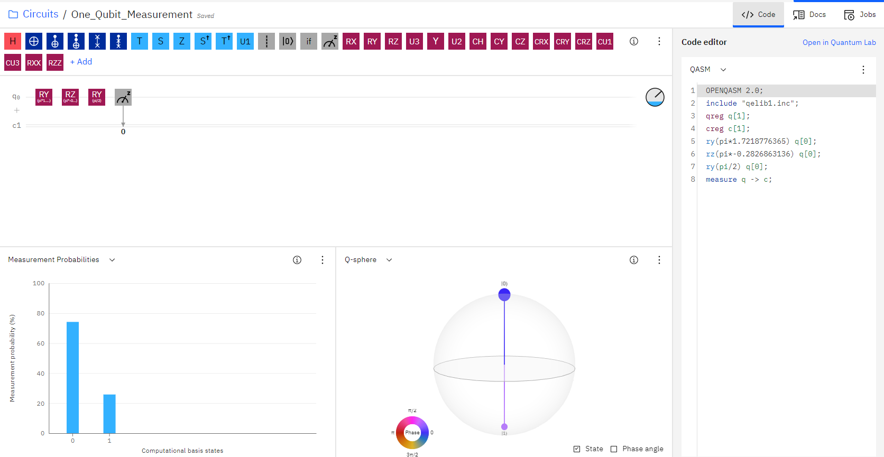Select the 'if' conditional operation
The width and height of the screenshot is (884, 457).
pos(309,41)
